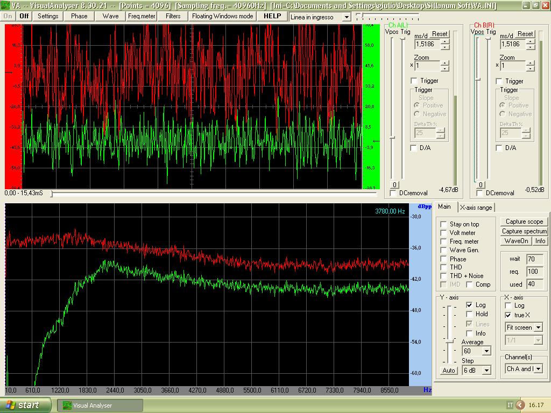The image size is (551, 413).
Task: Enable the Ch A Trigger checkbox
Action: point(414,81)
